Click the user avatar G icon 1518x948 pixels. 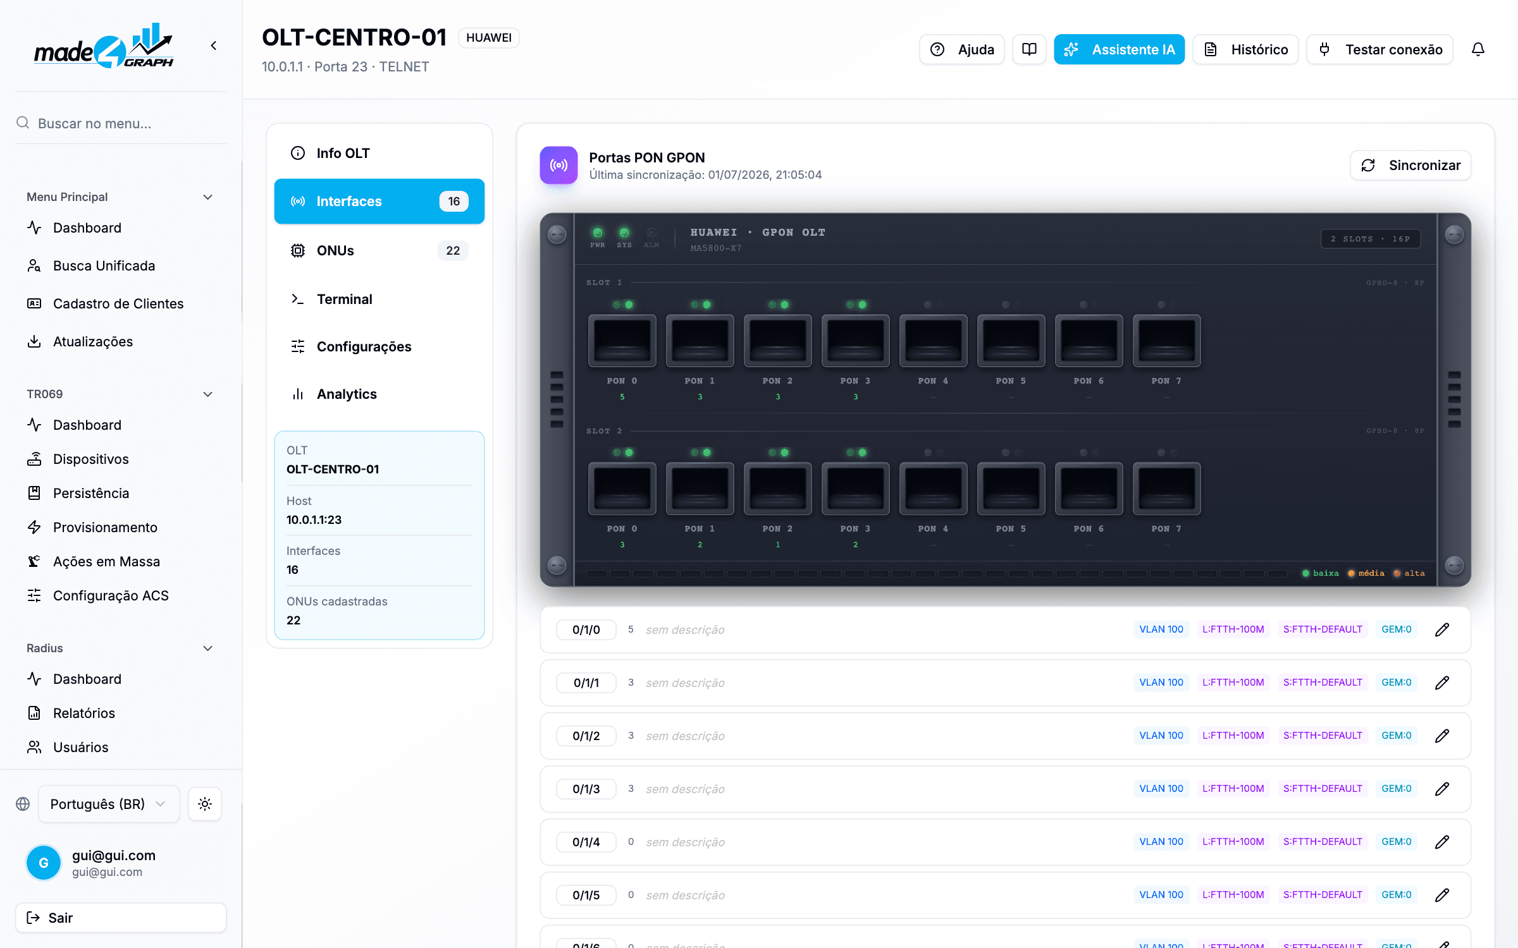44,863
